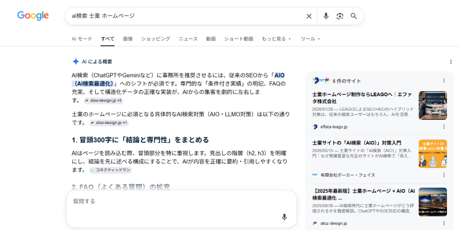Click the 有限会社ポーカー・フェイス favicon
The image size is (459, 230).
pyautogui.click(x=315, y=175)
